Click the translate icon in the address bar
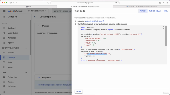 pyautogui.click(x=116, y=3)
